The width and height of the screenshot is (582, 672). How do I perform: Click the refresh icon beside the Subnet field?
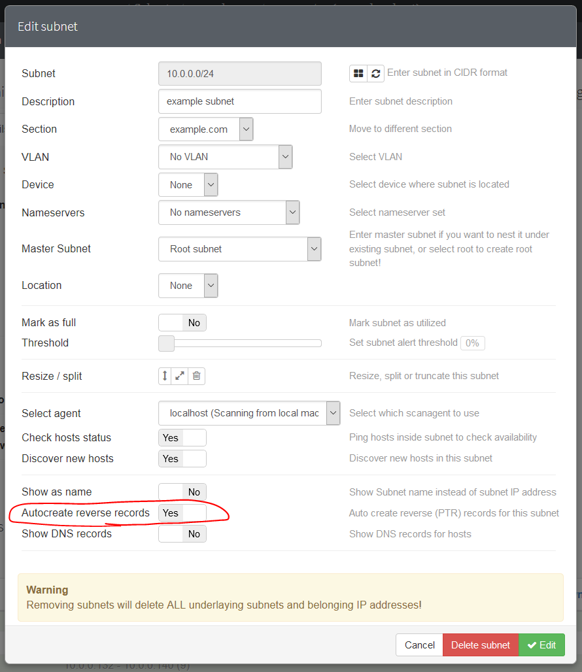[375, 73]
